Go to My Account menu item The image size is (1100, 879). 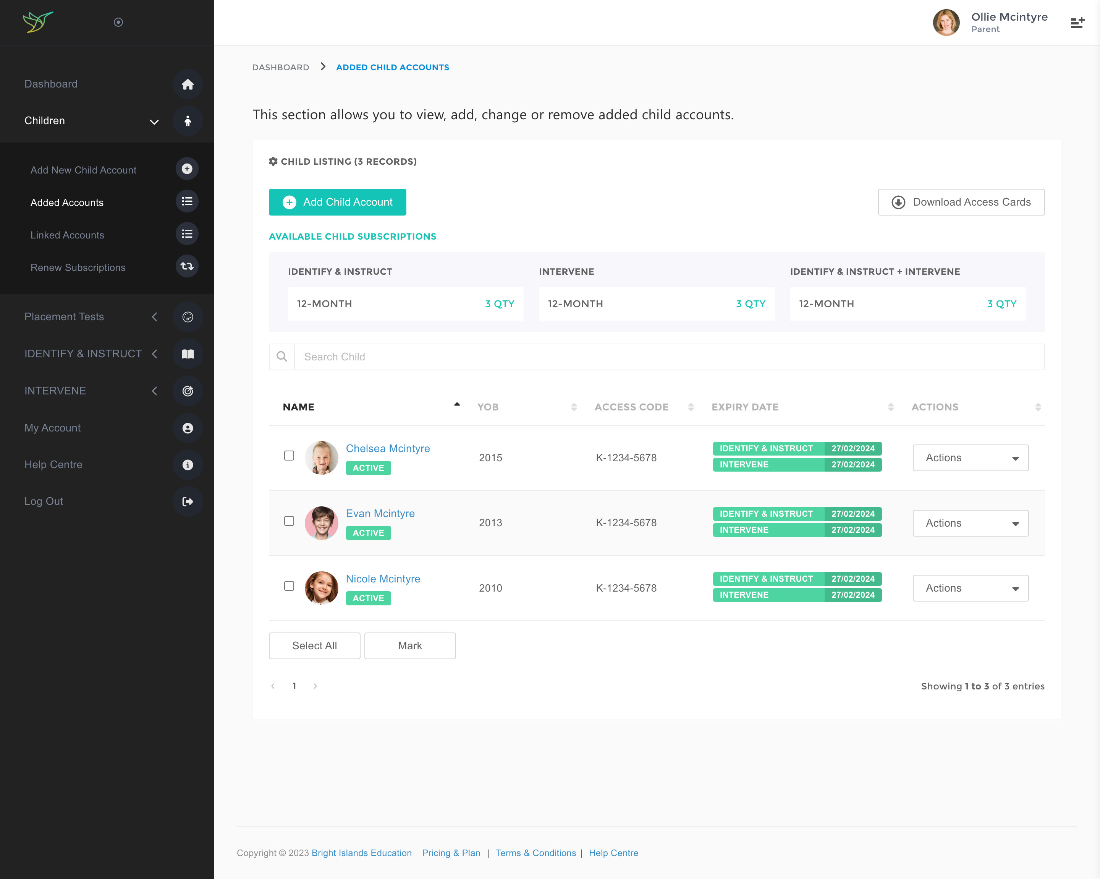(53, 428)
